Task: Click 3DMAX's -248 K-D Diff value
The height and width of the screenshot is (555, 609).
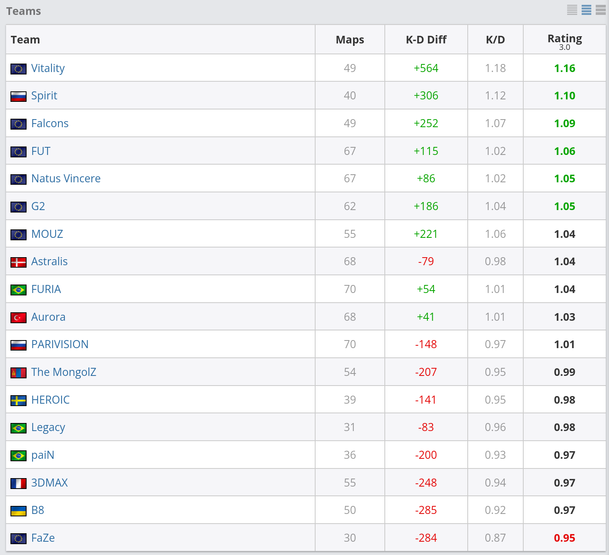Action: click(x=426, y=483)
